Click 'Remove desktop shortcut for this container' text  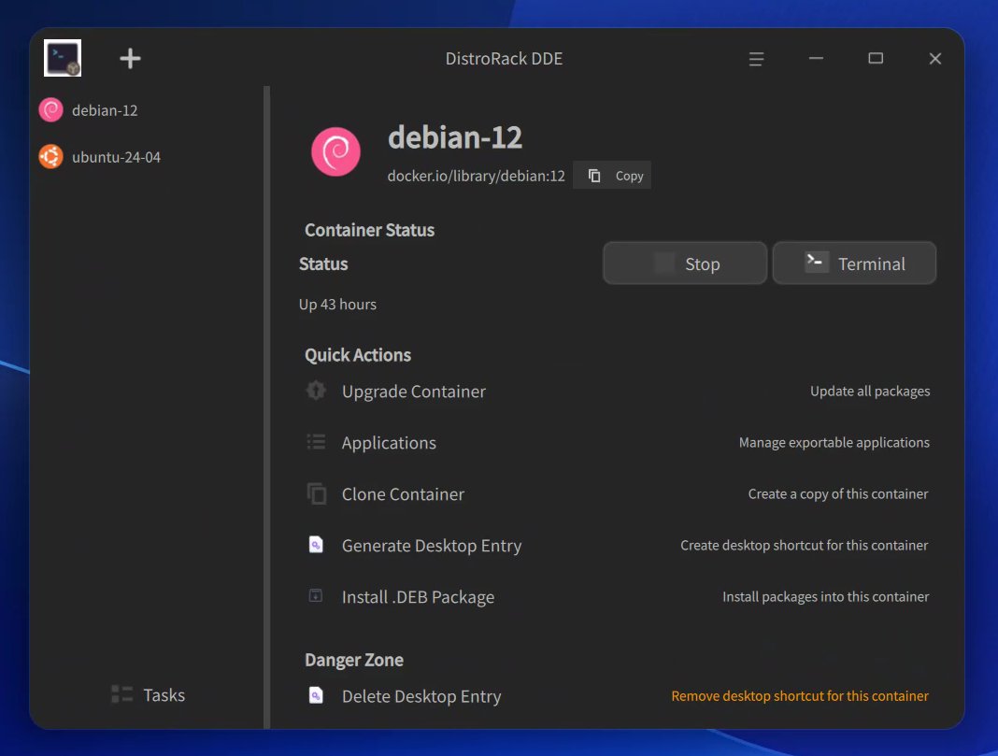(799, 696)
